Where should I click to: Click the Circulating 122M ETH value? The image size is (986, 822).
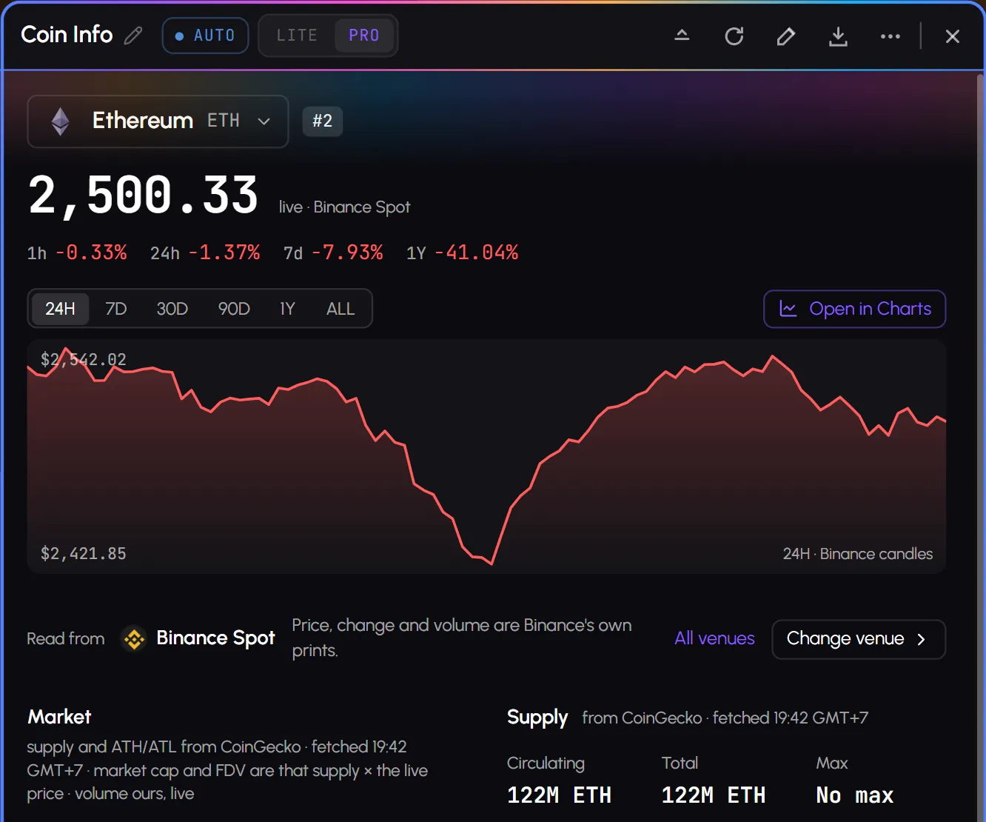[559, 795]
